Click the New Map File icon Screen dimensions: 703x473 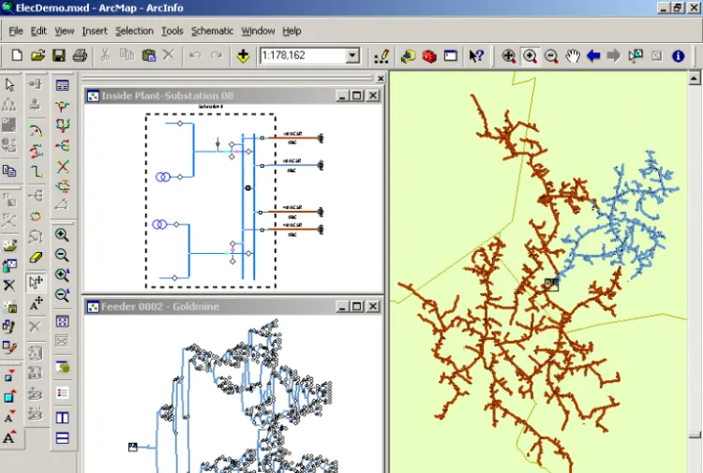click(16, 56)
